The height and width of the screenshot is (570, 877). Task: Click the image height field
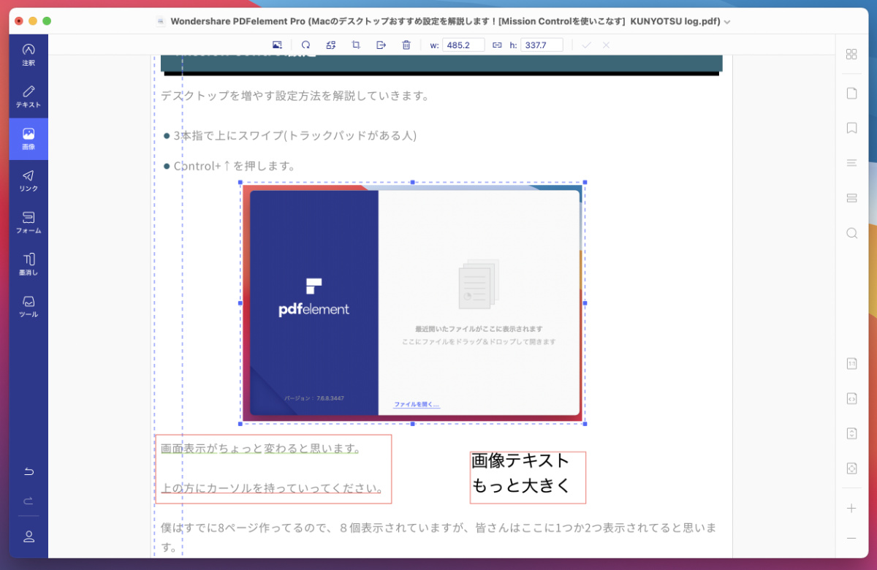click(542, 45)
